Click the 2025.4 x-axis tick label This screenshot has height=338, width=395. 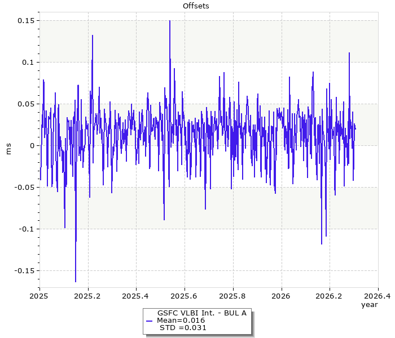(x=136, y=295)
